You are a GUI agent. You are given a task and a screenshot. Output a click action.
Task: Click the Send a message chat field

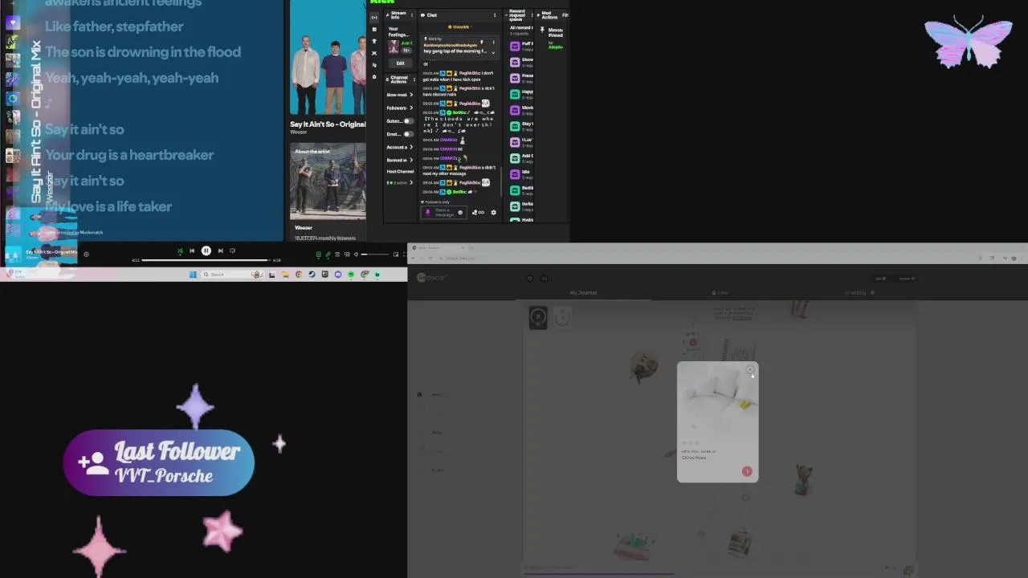[444, 213]
